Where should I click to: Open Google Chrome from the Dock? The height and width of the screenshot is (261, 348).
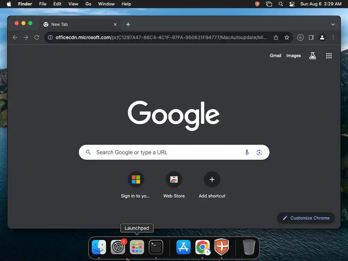tap(203, 247)
